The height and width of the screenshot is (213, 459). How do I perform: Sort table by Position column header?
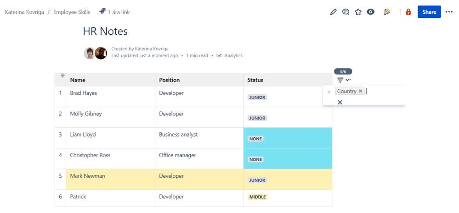pyautogui.click(x=169, y=80)
